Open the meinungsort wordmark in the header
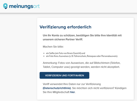The image size is (137, 101). 24,6
